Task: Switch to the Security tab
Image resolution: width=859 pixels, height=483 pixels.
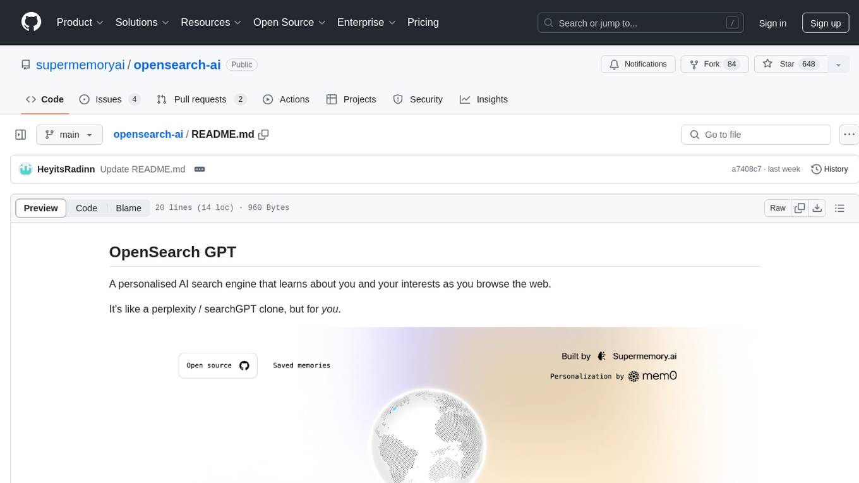Action: click(x=417, y=99)
